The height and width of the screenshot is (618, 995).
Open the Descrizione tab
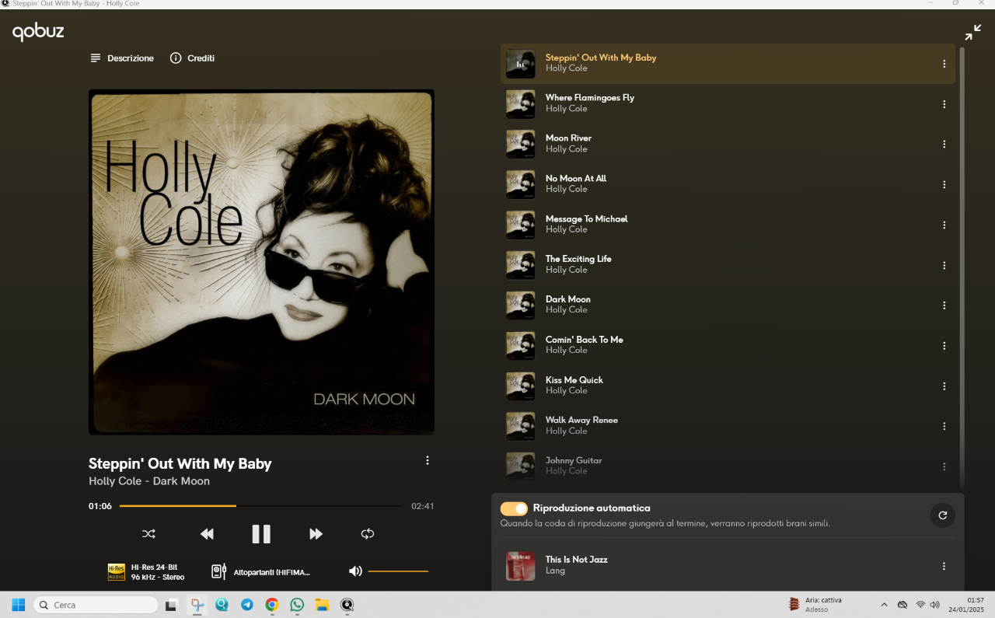click(x=122, y=58)
